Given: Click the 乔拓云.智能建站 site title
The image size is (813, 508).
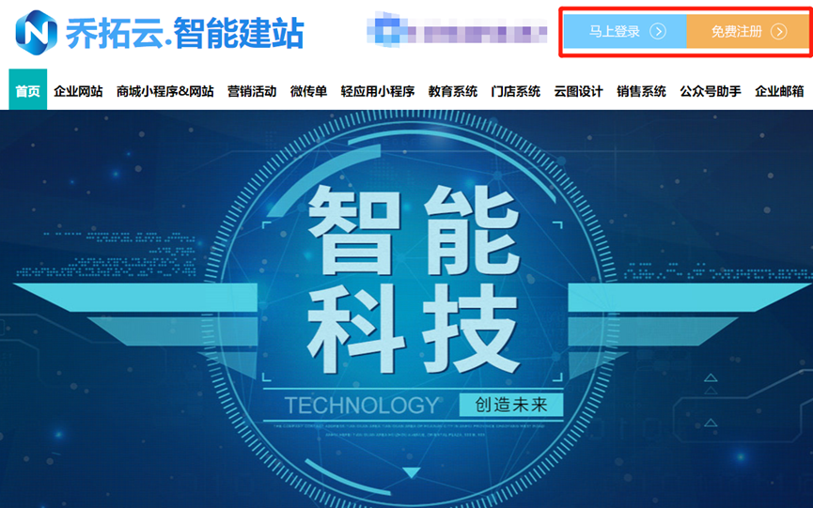Looking at the screenshot, I should [184, 33].
